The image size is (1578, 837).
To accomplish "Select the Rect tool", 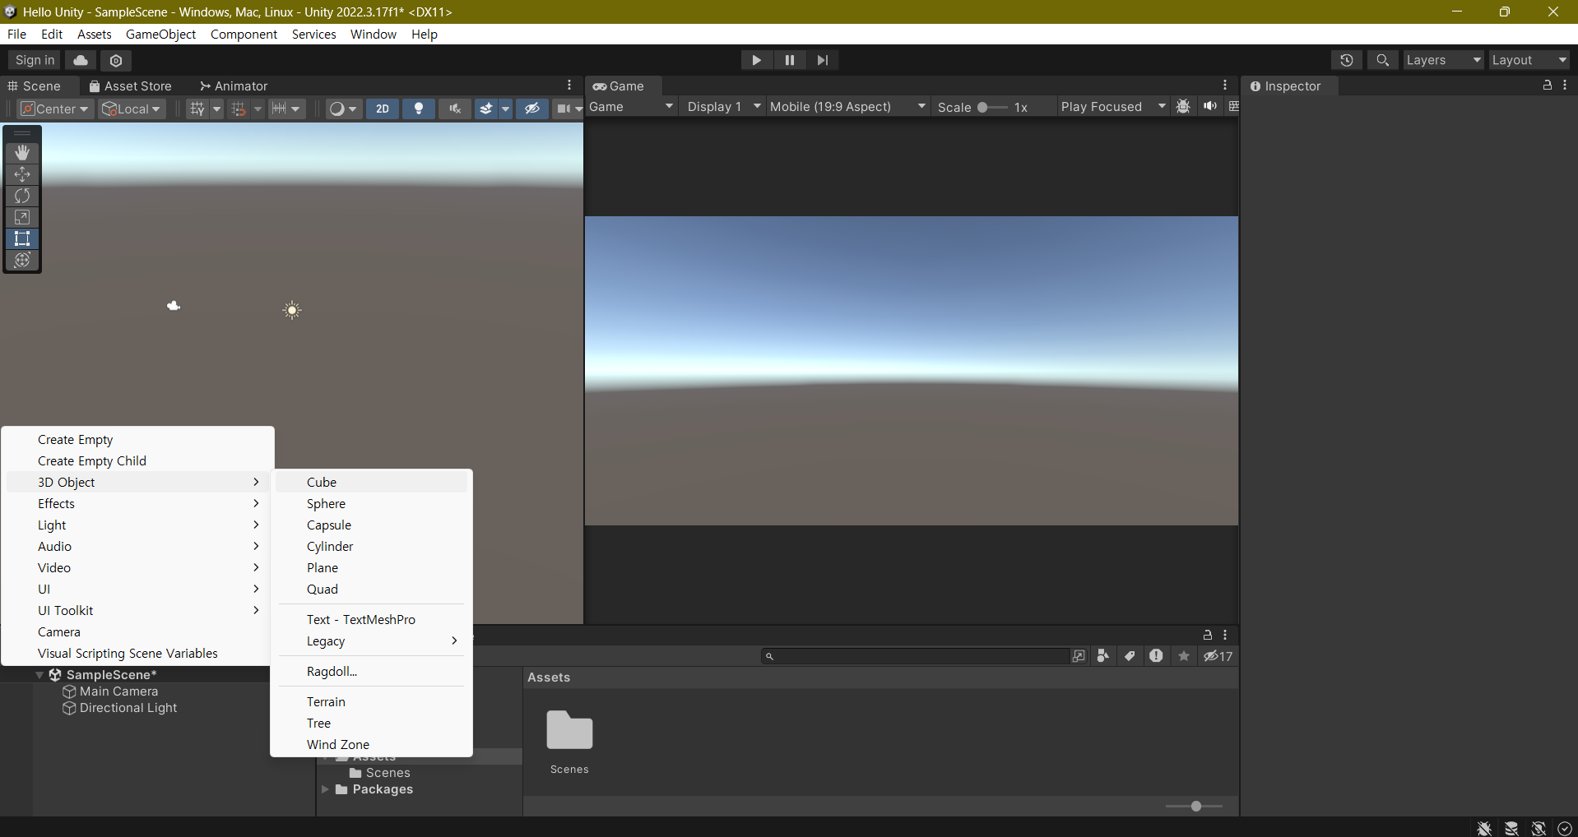I will [22, 238].
